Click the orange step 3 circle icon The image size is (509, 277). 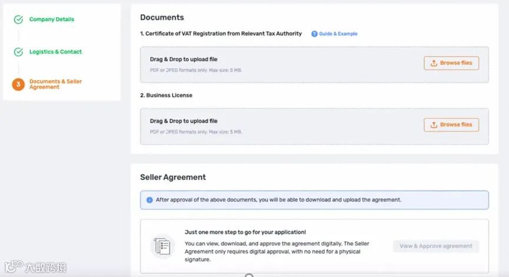click(x=18, y=84)
